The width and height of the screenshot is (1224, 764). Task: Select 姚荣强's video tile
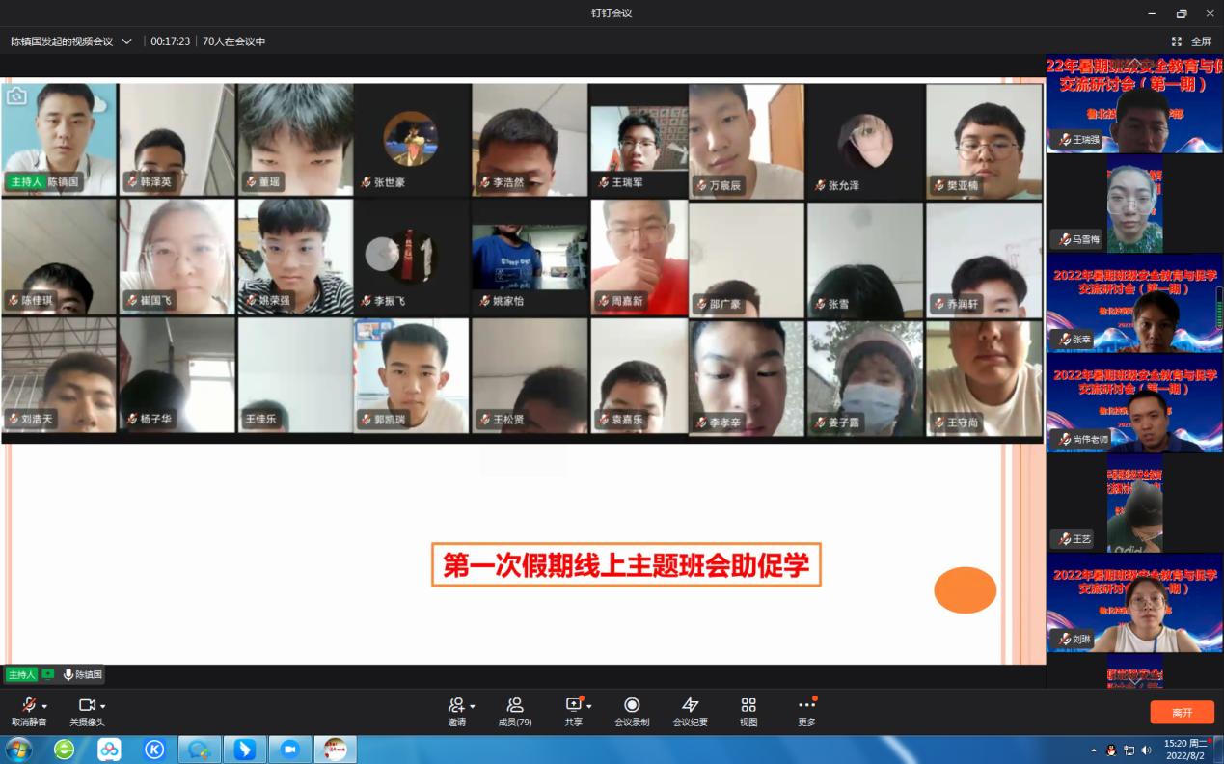click(295, 259)
